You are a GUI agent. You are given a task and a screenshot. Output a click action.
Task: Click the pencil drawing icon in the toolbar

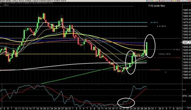[x=167, y=1]
